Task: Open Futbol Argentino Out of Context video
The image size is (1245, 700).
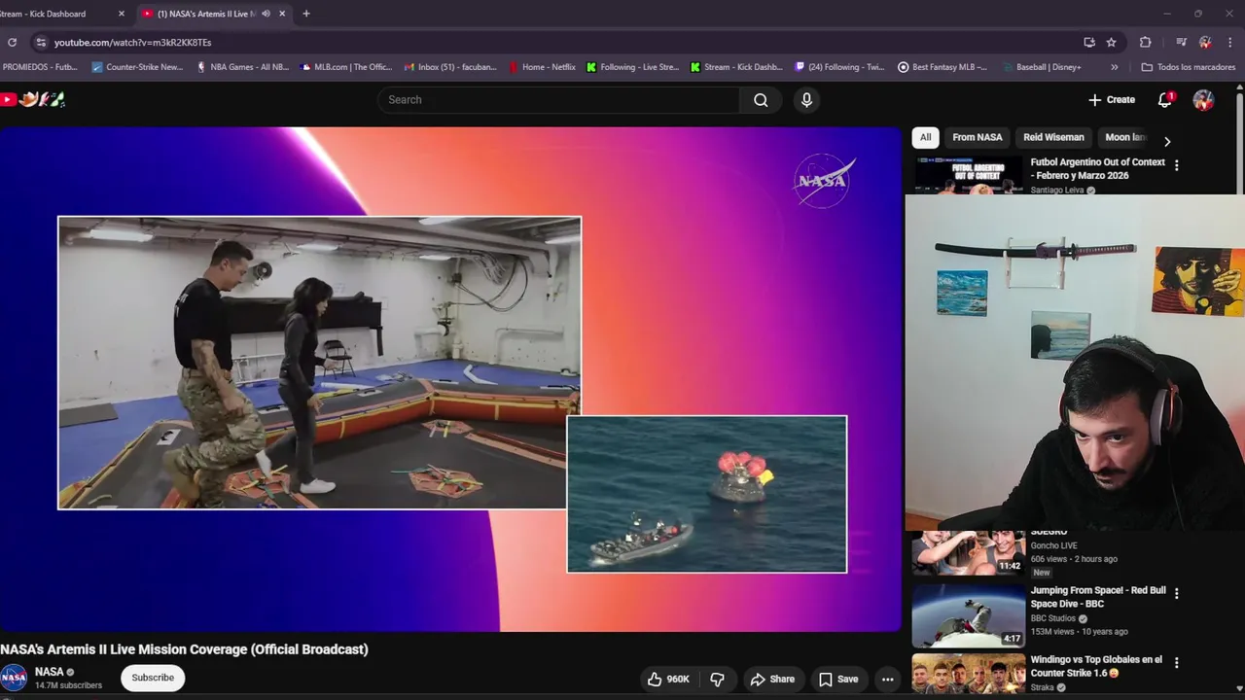Action: [1097, 168]
